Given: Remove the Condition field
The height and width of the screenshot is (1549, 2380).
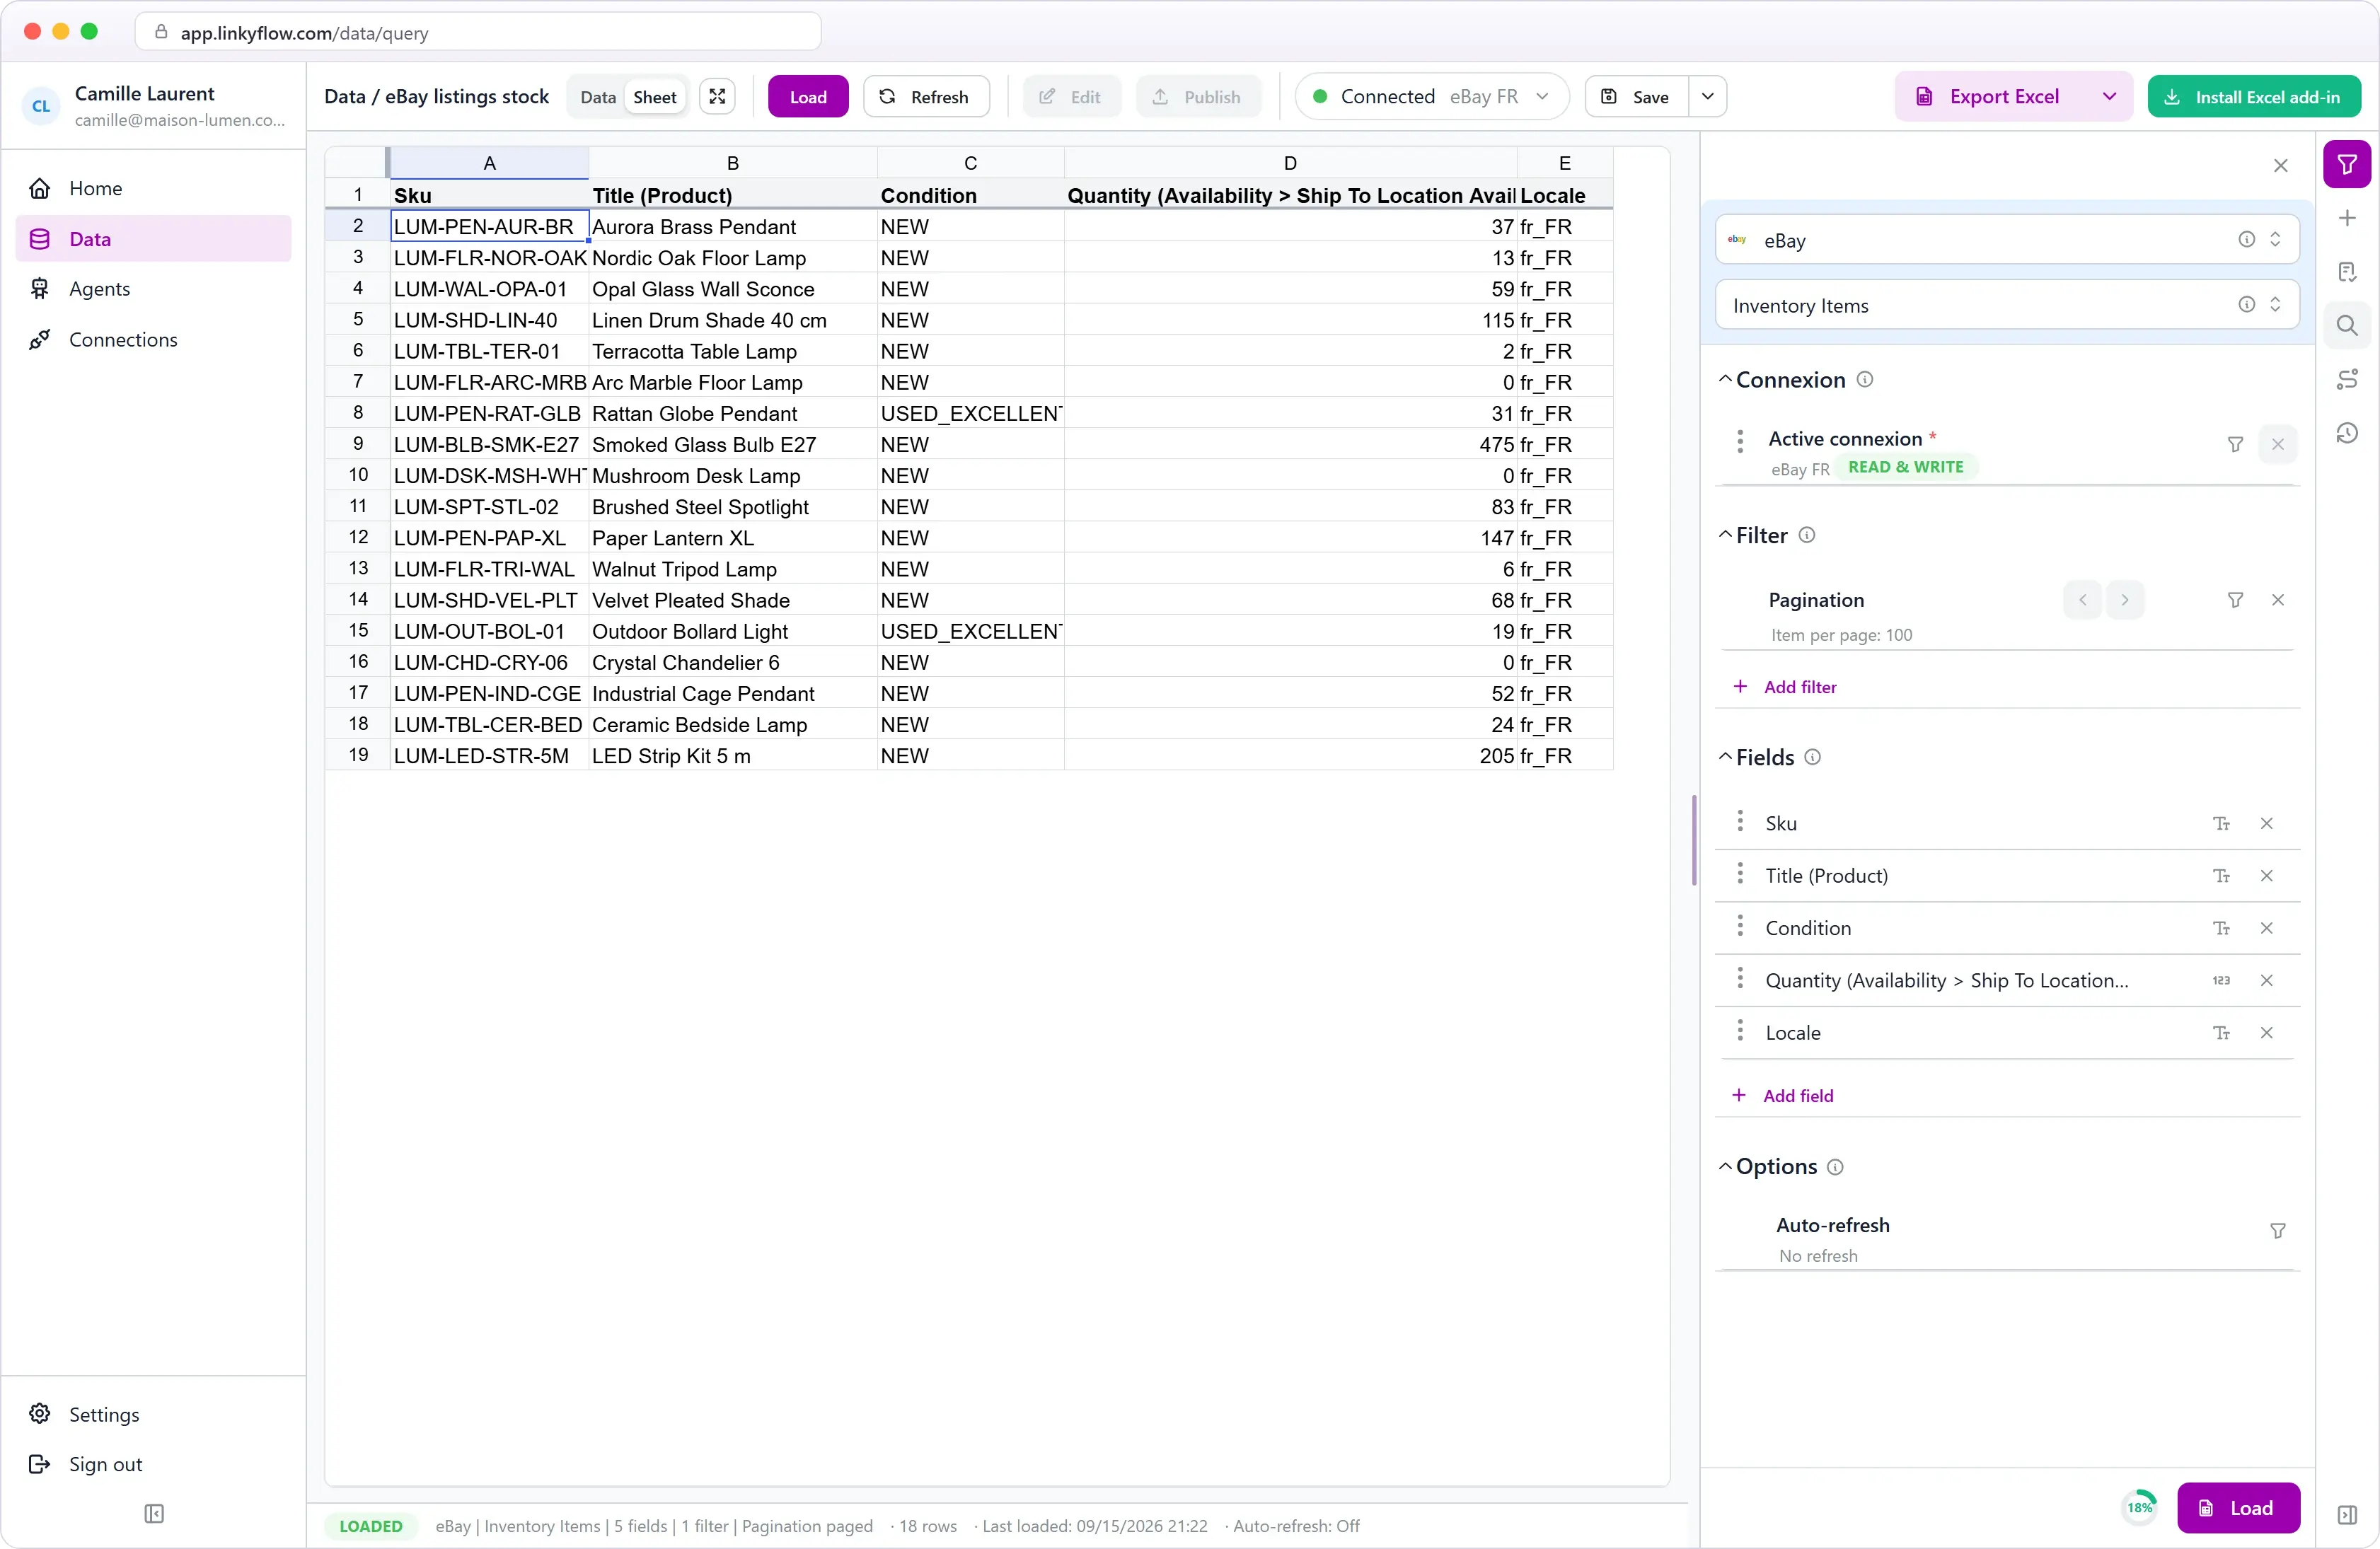Looking at the screenshot, I should point(2266,928).
